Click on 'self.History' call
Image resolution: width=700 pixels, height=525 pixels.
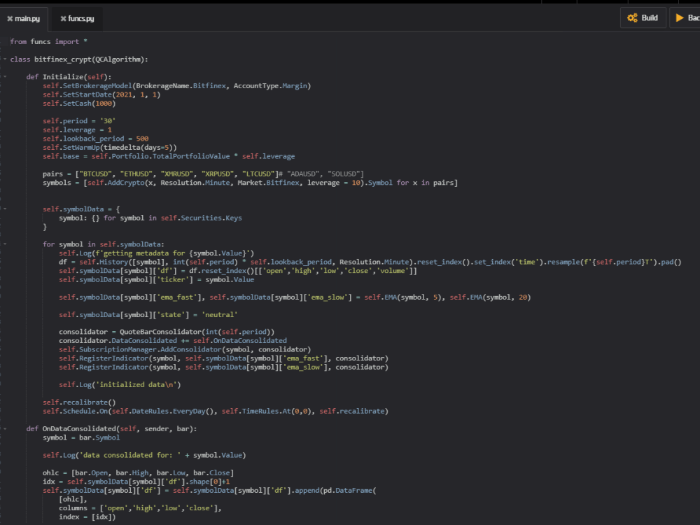(104, 262)
